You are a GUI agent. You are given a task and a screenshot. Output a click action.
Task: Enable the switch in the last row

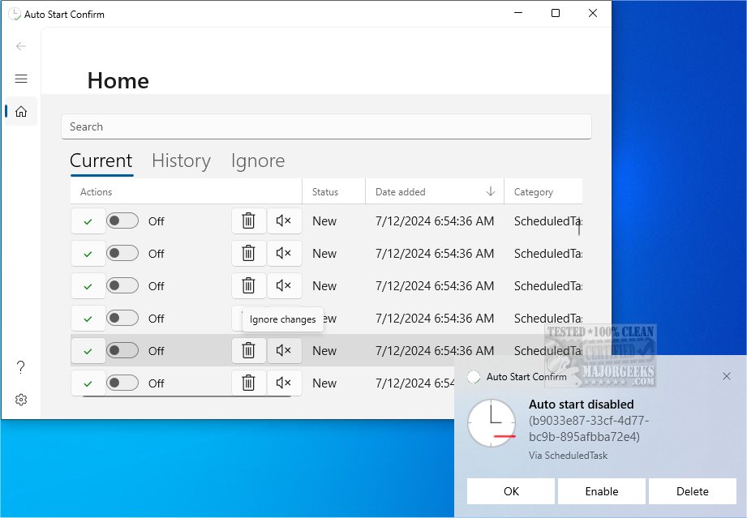122,383
